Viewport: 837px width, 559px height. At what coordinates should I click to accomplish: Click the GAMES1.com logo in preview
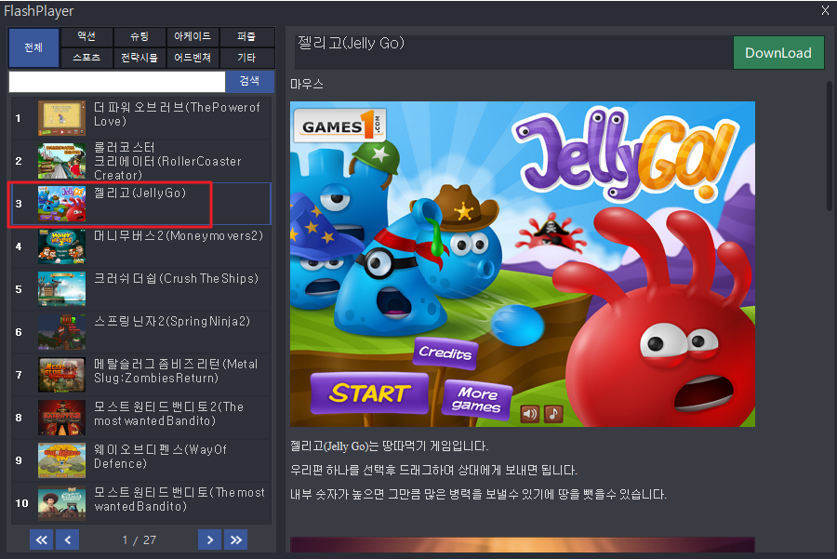340,126
